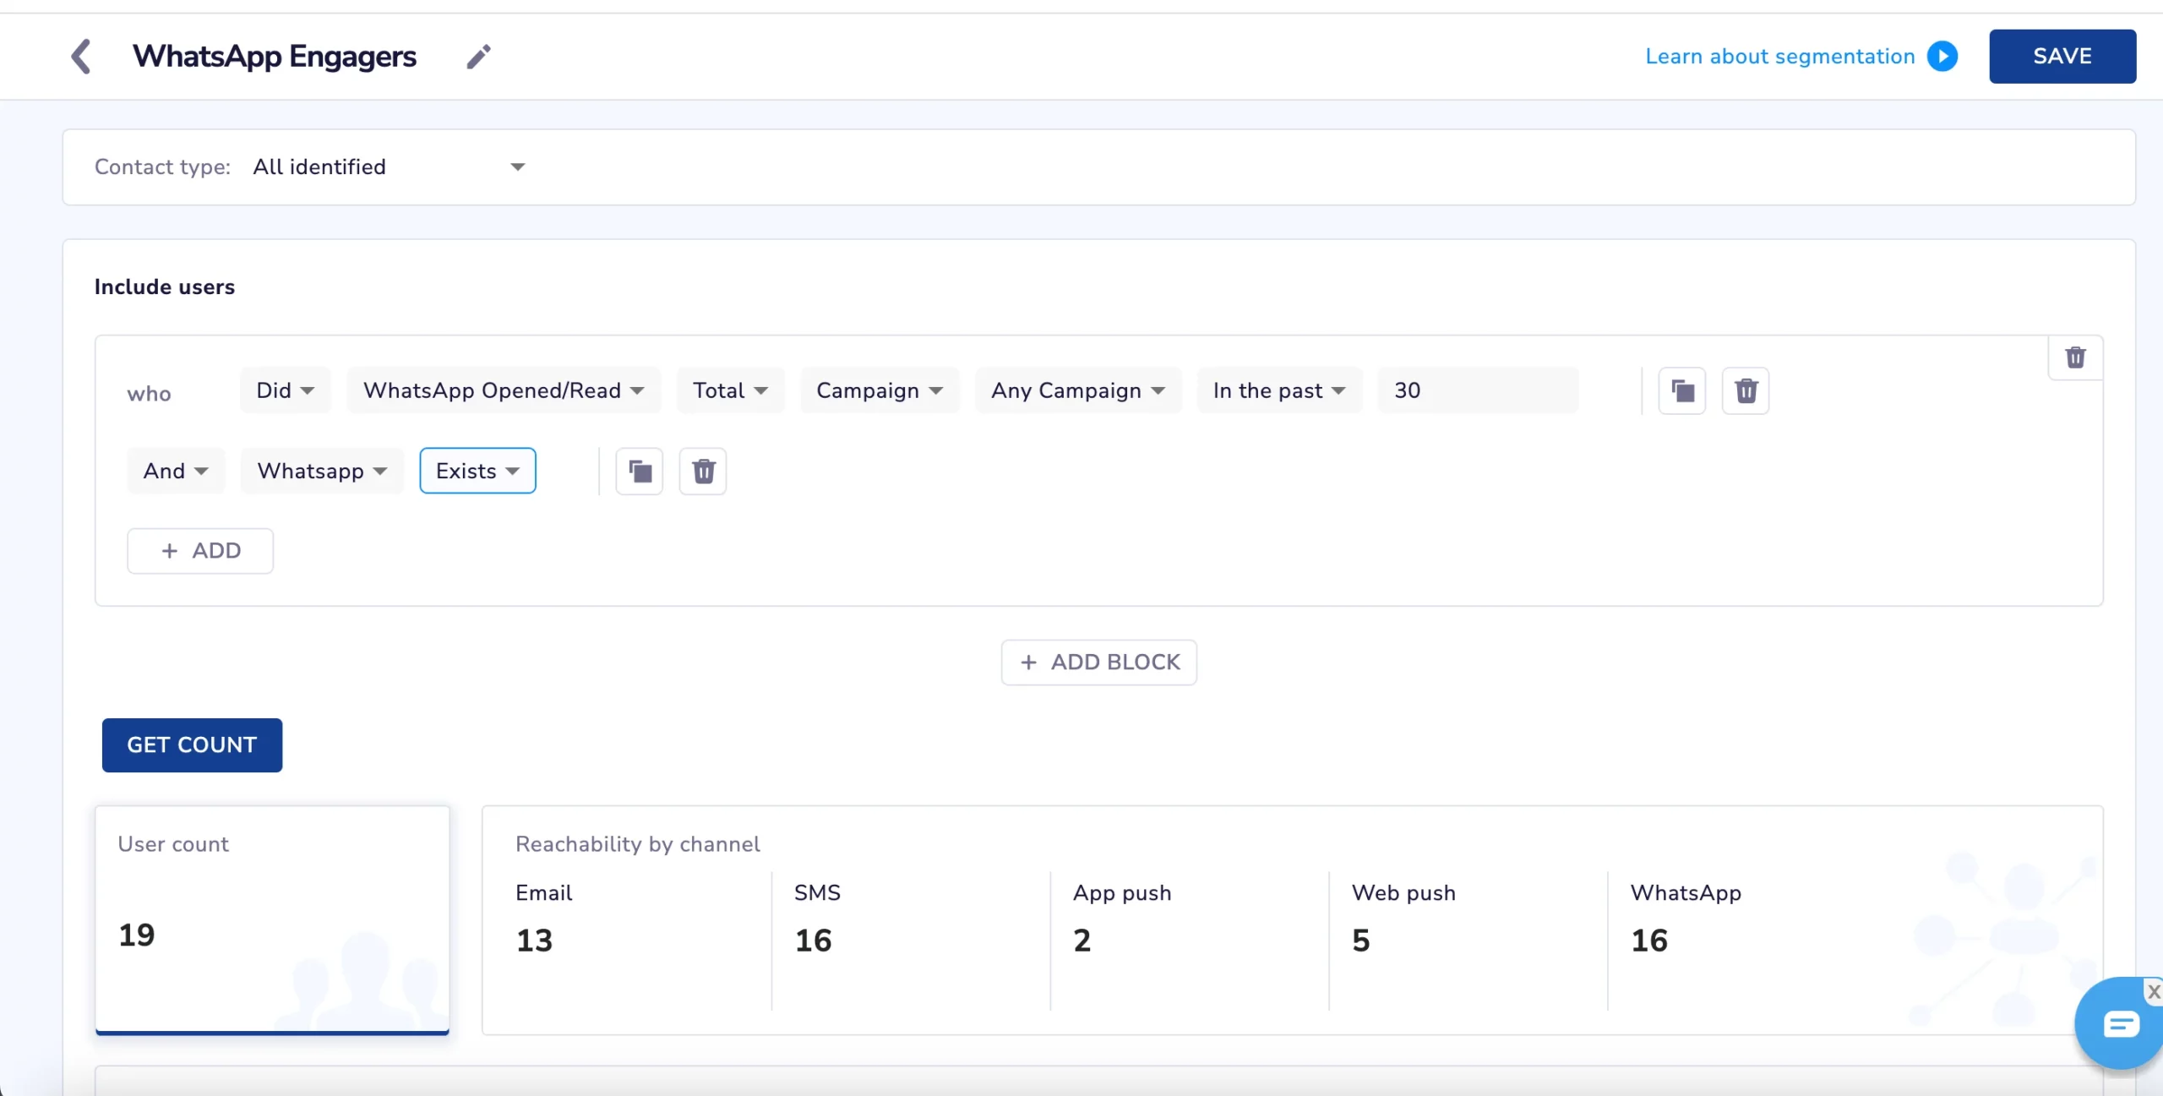Screen dimensions: 2163x1096
Task: Delete the WhatsApp Opened/Read condition row
Action: pos(1746,390)
